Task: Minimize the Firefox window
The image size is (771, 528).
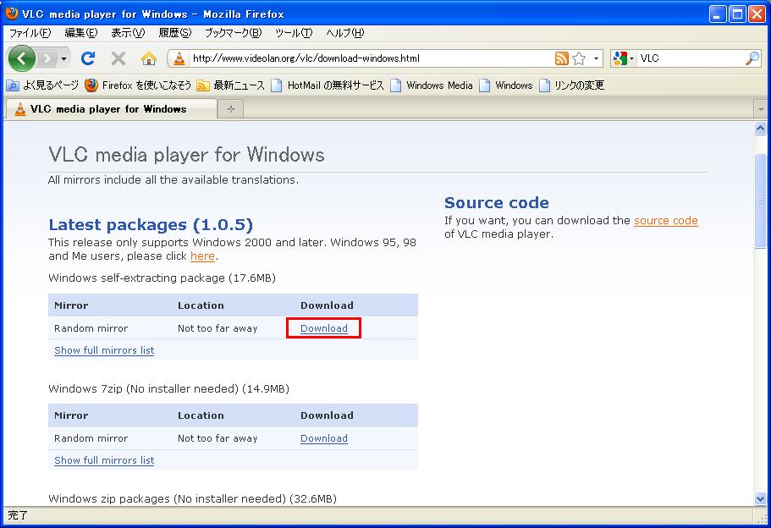Action: (718, 14)
